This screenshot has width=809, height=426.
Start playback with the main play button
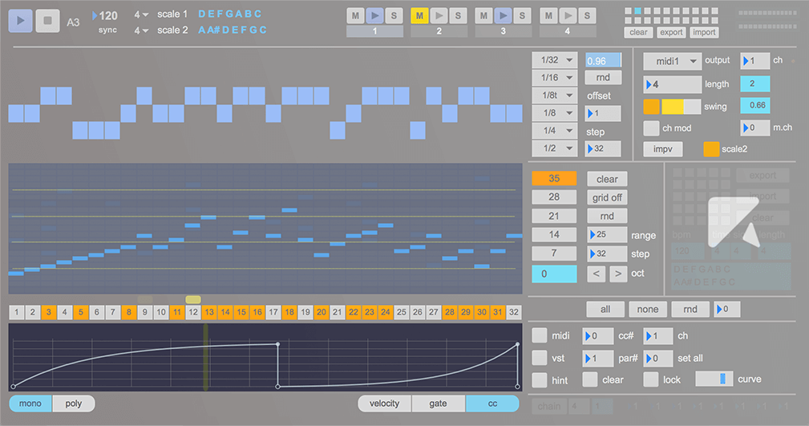[x=21, y=21]
